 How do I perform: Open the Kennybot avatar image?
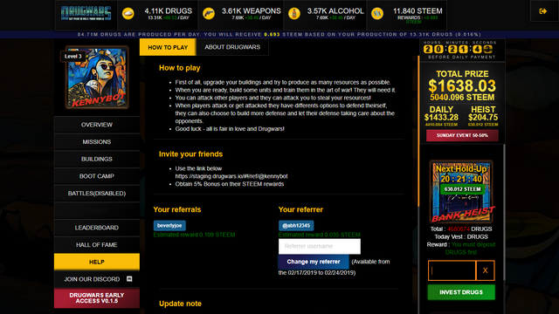coord(97,78)
